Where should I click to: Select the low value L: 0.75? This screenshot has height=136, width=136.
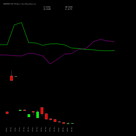(69, 9)
